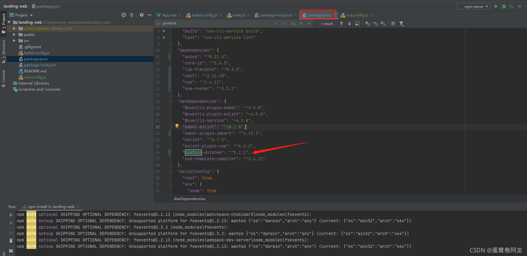
Task: Go to previous search occurrence
Action: (341, 23)
